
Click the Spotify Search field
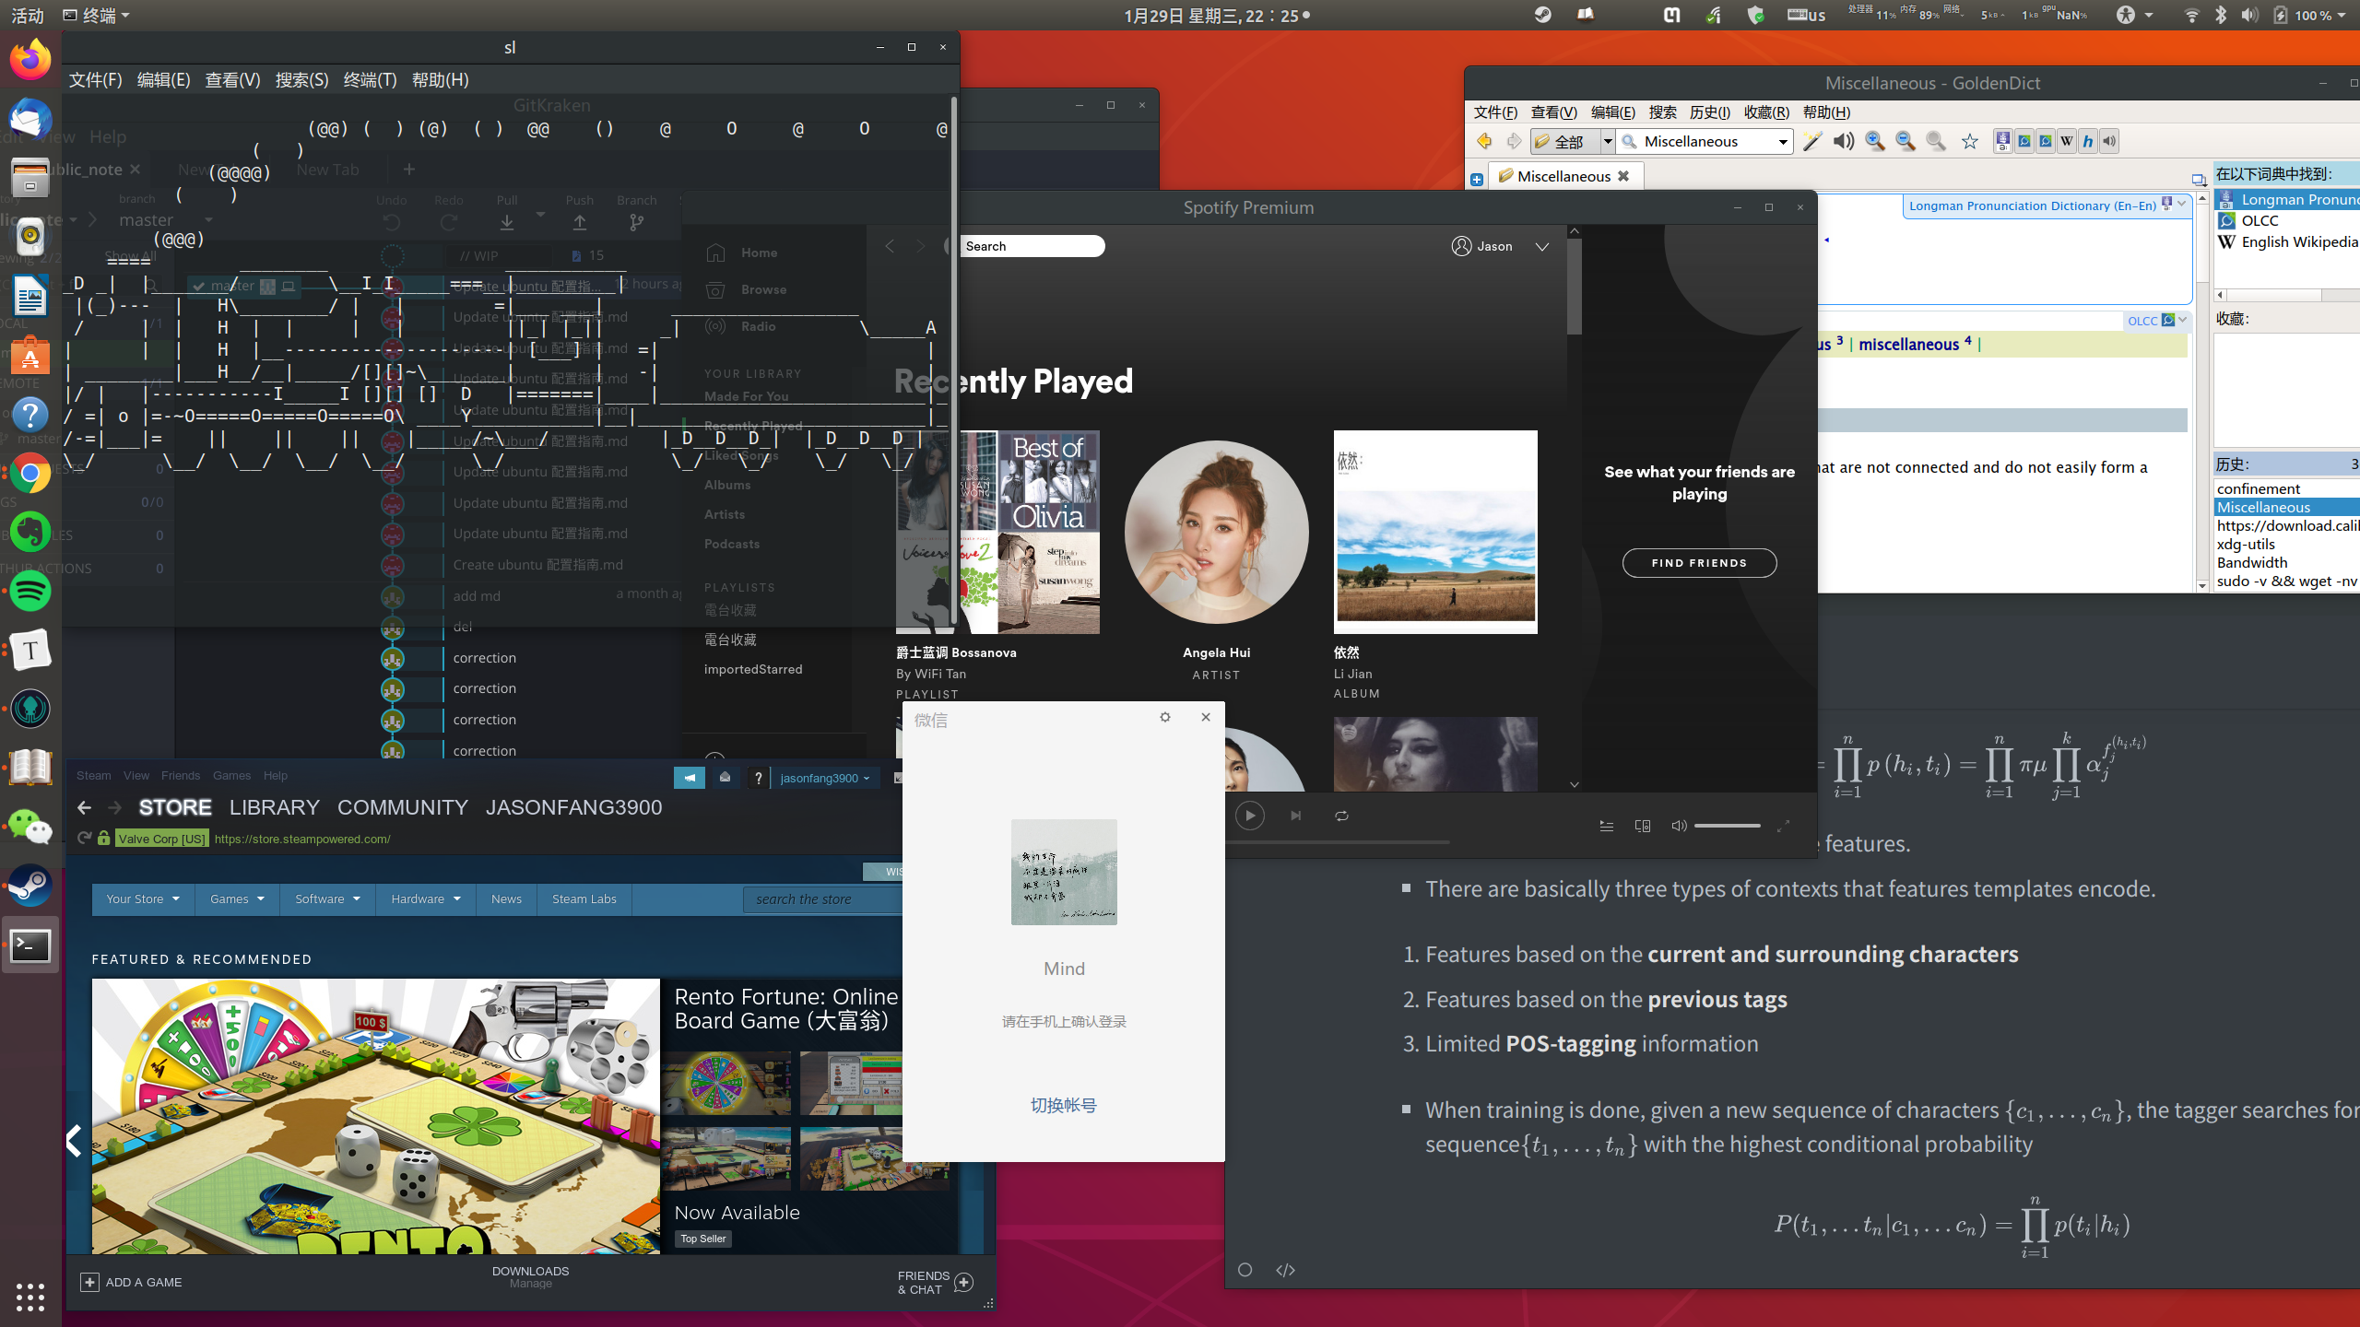tap(1031, 246)
